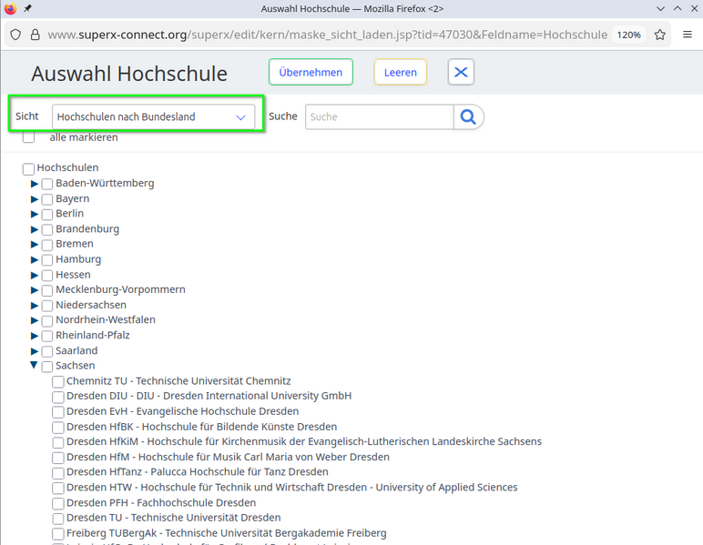Click the site security padlock icon
The image size is (703, 545).
(35, 35)
